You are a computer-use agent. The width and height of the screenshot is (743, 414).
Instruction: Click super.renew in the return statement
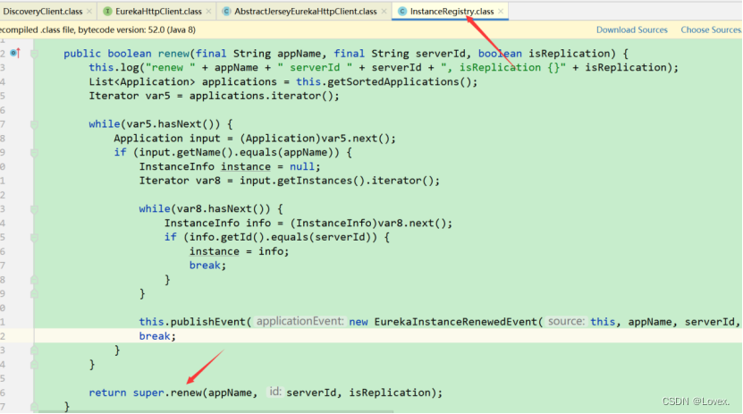pyautogui.click(x=167, y=393)
